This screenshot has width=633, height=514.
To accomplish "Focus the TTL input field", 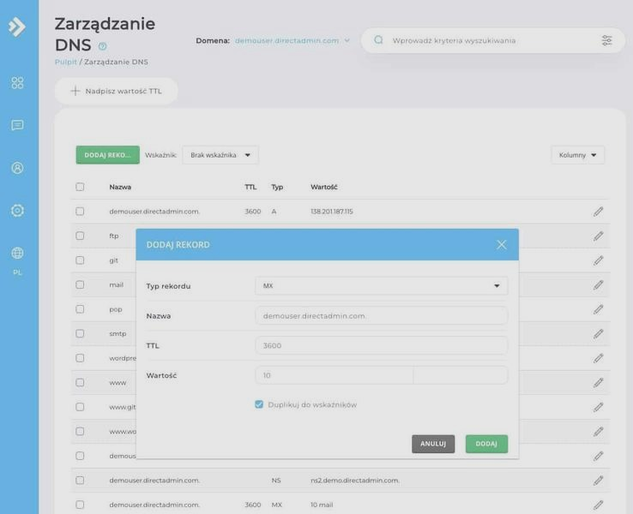I will (x=382, y=345).
